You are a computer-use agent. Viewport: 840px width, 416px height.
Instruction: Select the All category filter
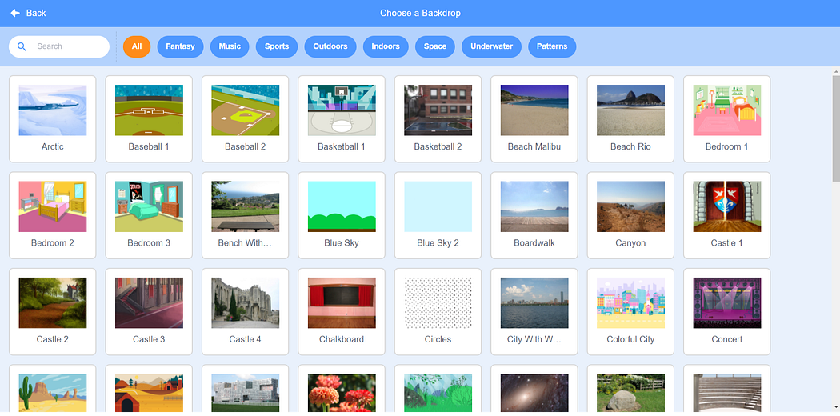137,46
